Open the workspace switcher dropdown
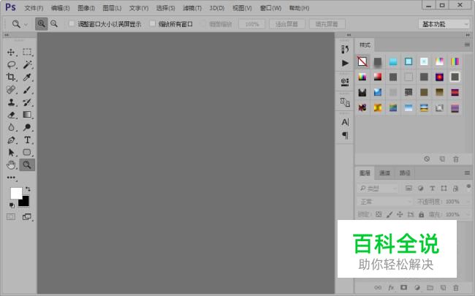Image resolution: width=475 pixels, height=296 pixels. coord(444,24)
